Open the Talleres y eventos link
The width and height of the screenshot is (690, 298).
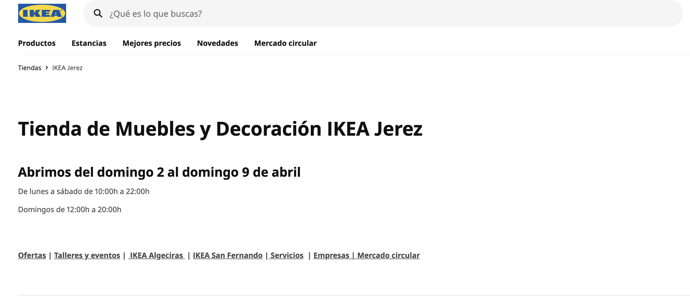pos(87,255)
